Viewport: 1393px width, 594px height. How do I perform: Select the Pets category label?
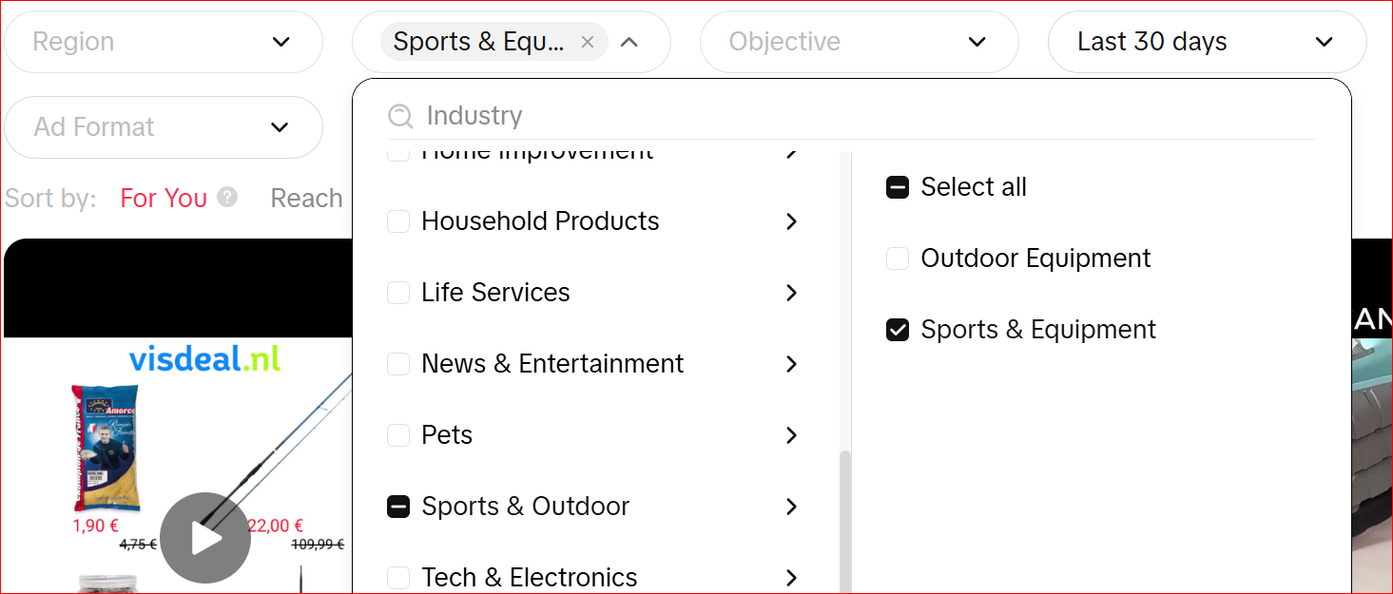(447, 435)
